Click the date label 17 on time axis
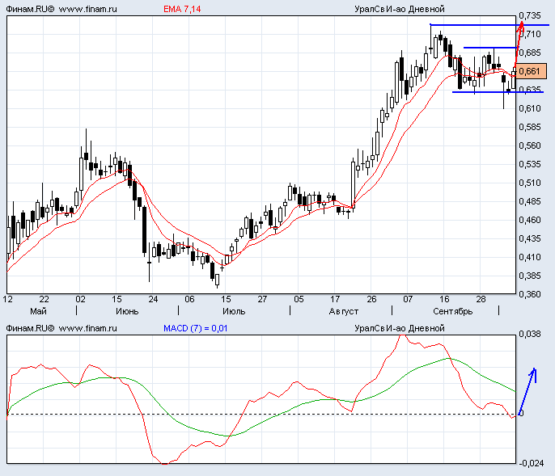The width and height of the screenshot is (555, 476). (335, 300)
